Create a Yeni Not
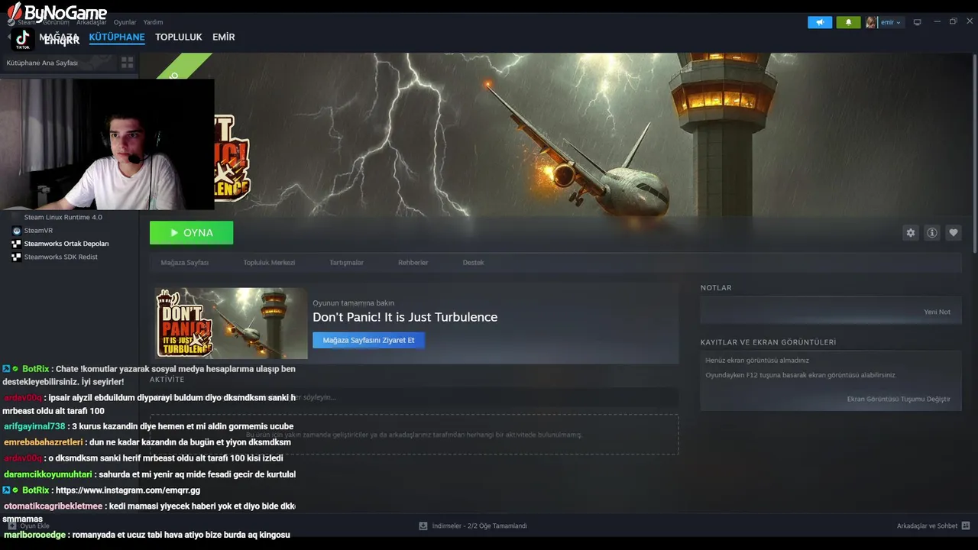Screen dimensions: 978x550 coord(937,312)
